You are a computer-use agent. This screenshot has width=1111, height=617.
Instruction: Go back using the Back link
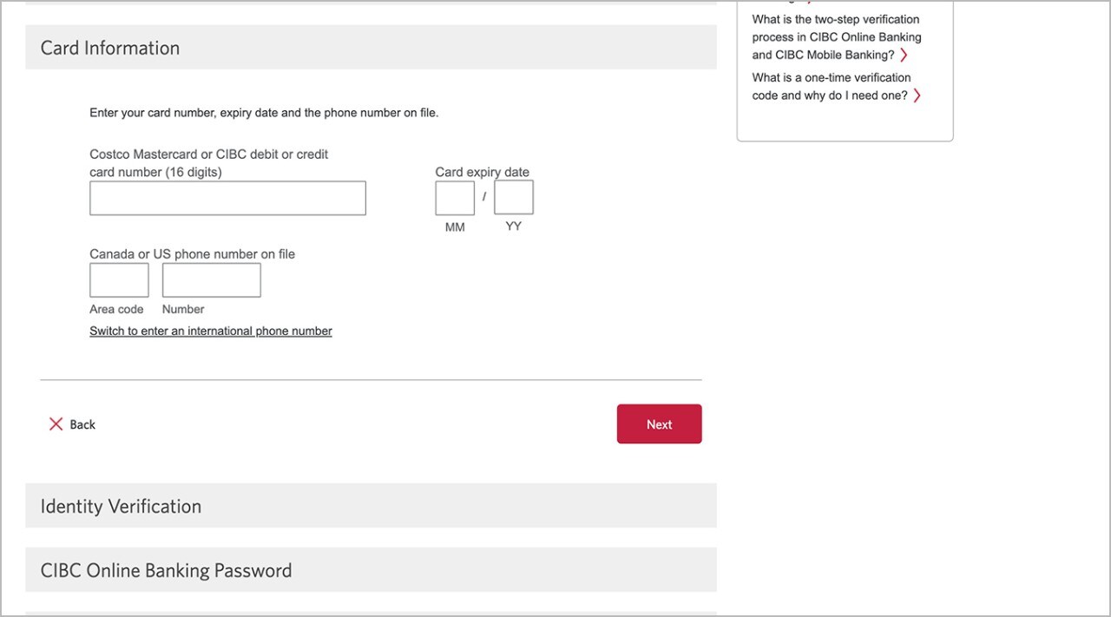tap(82, 424)
